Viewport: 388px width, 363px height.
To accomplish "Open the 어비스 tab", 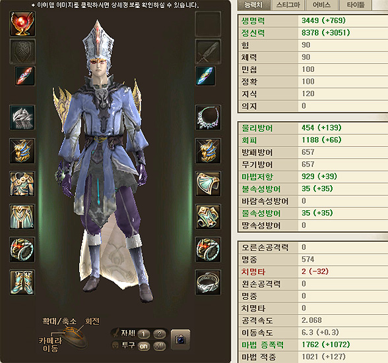I will tap(321, 5).
